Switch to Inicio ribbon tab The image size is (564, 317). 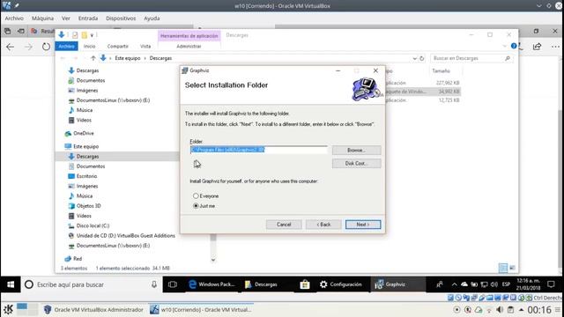[90, 46]
